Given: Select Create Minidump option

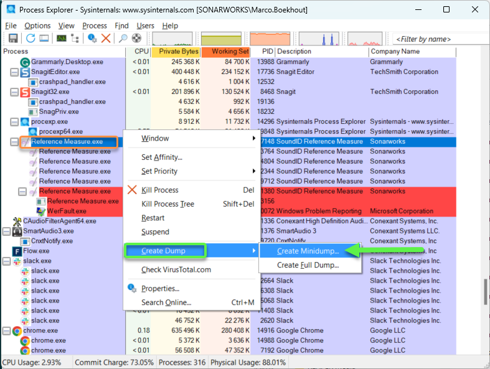Looking at the screenshot, I should click(310, 251).
